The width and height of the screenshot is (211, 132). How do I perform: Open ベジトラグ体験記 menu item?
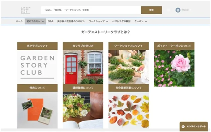click(121, 21)
